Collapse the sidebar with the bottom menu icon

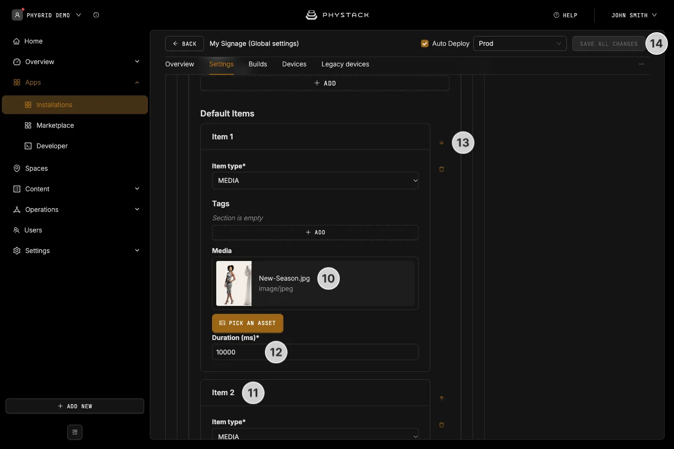coord(75,432)
